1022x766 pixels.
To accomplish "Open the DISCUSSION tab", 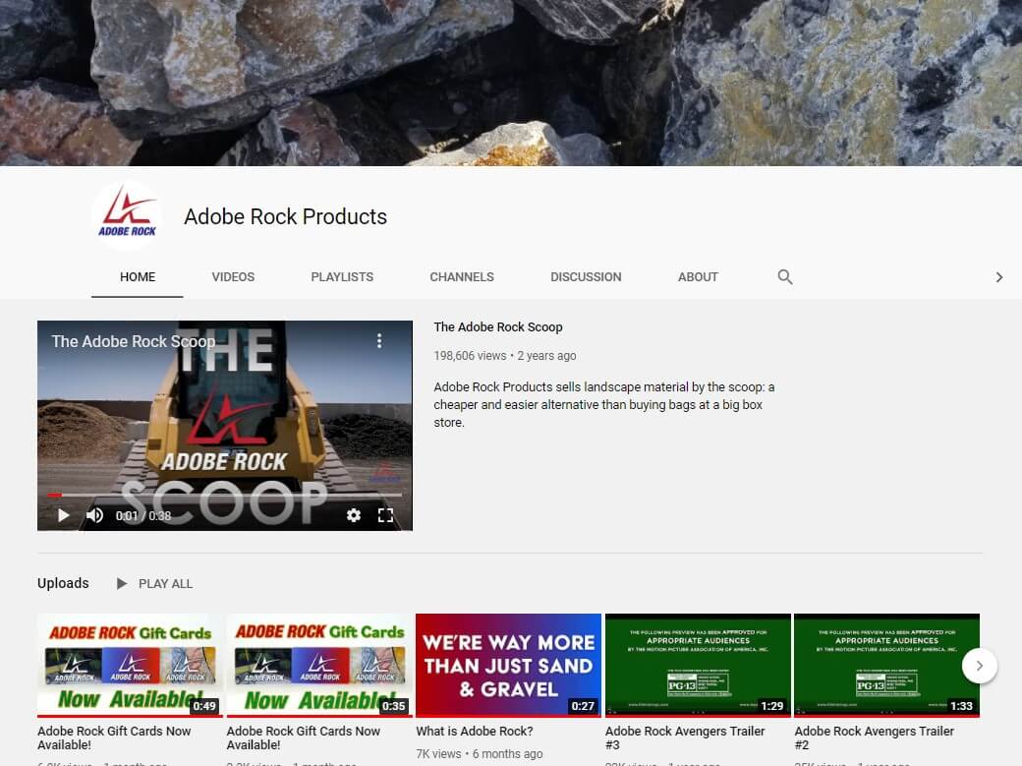I will pyautogui.click(x=586, y=276).
